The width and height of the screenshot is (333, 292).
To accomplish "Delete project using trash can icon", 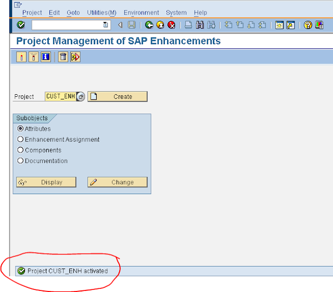I will 63,57.
